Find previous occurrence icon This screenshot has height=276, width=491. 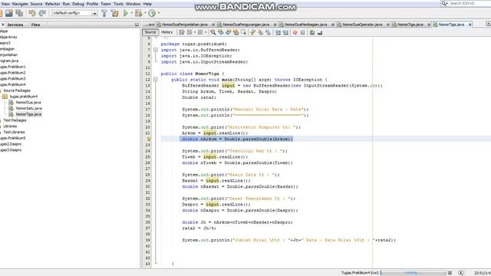221,32
